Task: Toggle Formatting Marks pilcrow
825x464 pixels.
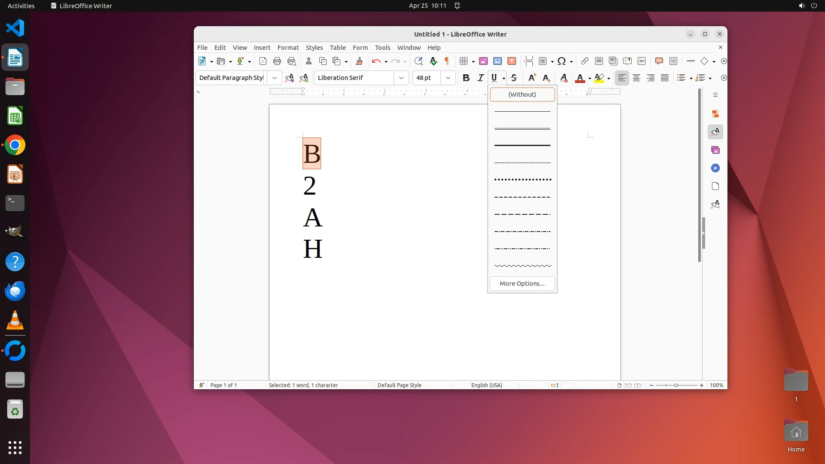Action: [447, 61]
